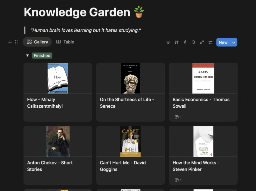Open automations lightning bolt icon

pyautogui.click(x=185, y=42)
